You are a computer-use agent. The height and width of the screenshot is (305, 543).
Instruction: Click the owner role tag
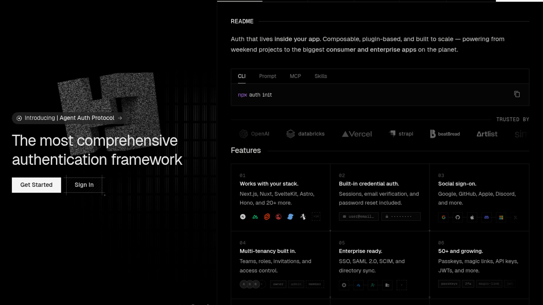point(278,284)
